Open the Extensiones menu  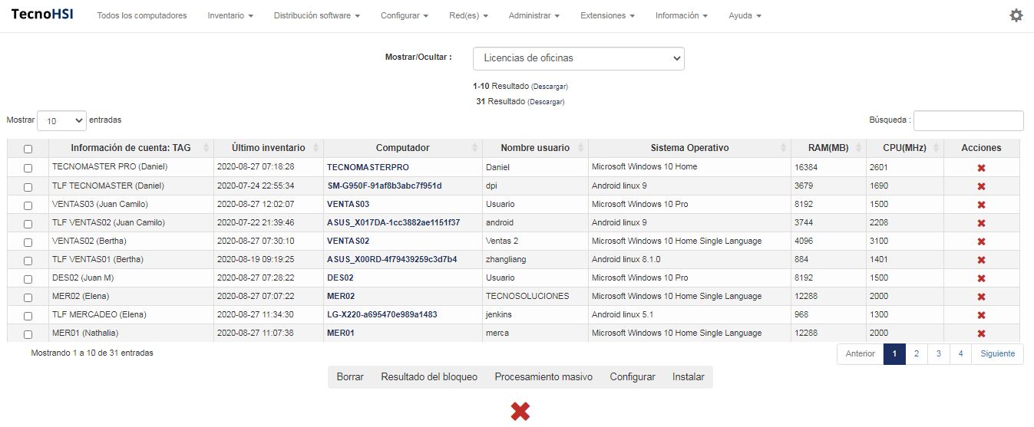[x=607, y=15]
